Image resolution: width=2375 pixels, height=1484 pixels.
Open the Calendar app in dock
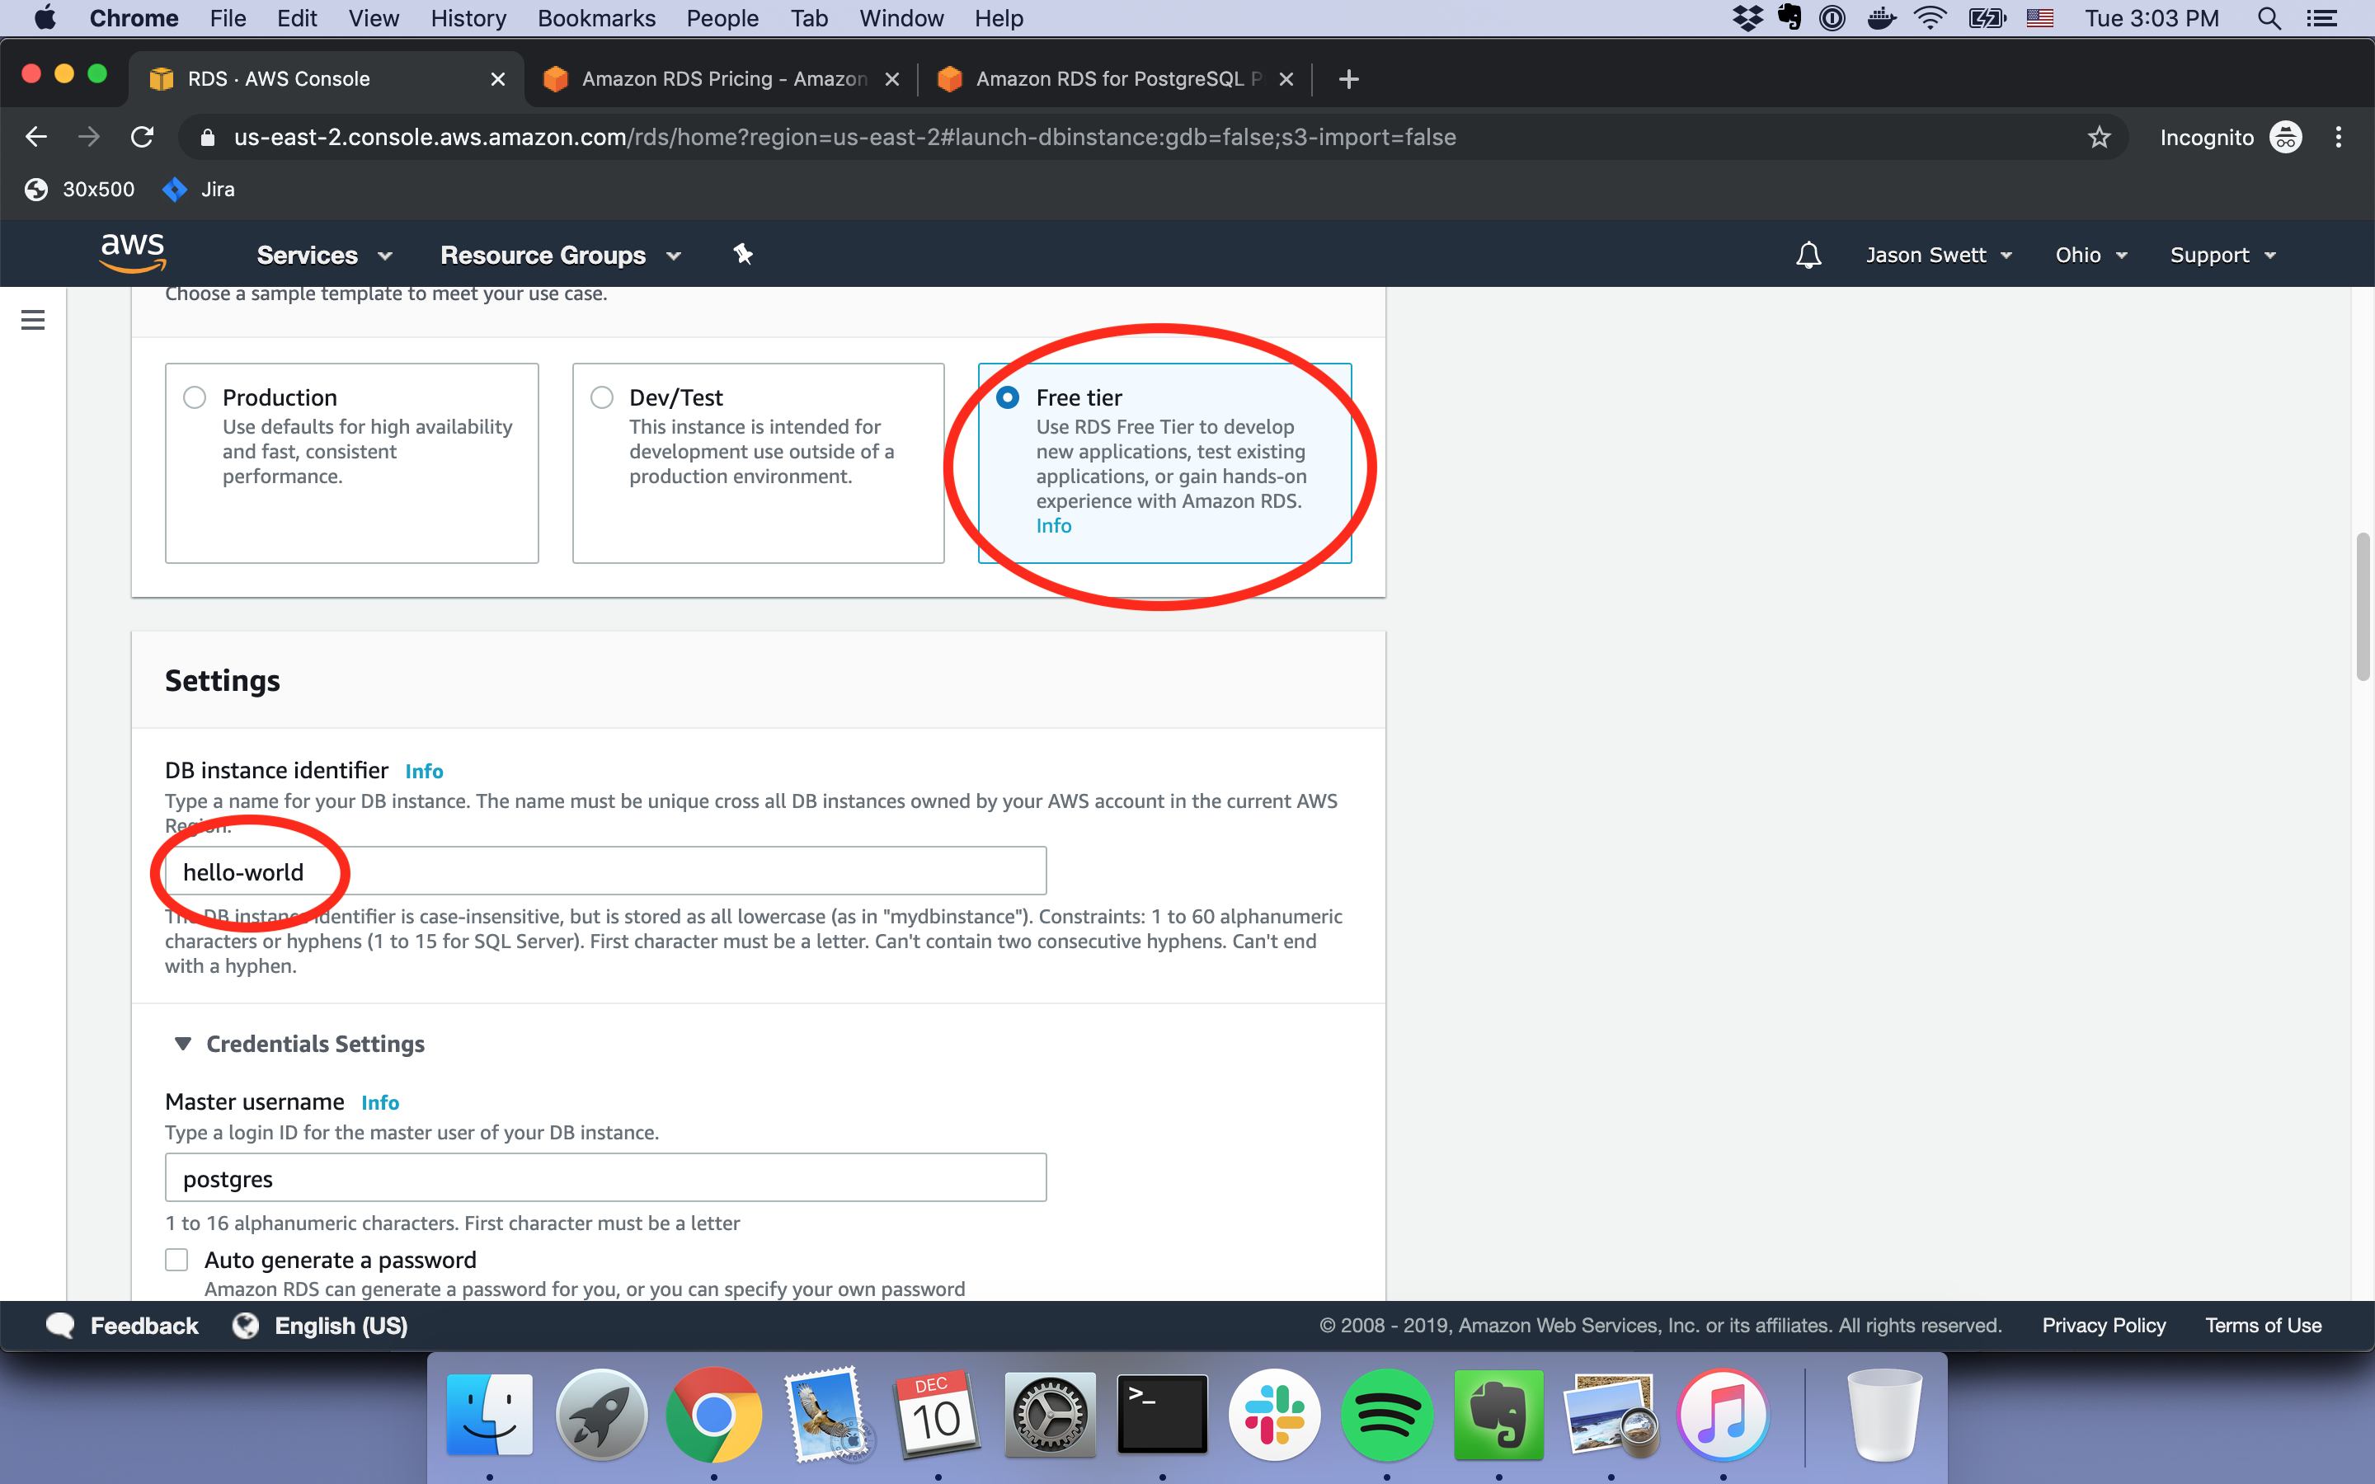938,1413
